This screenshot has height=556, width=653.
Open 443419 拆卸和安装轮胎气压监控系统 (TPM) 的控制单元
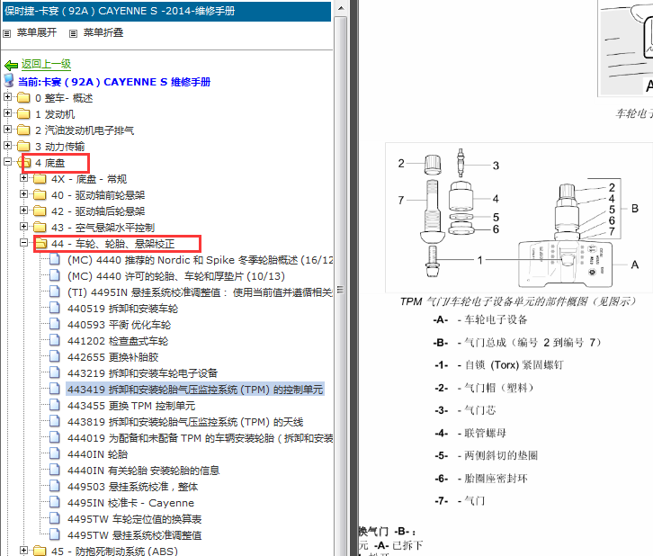coord(195,390)
